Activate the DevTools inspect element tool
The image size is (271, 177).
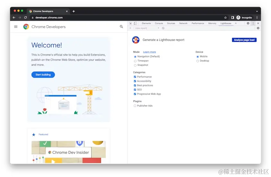point(131,23)
